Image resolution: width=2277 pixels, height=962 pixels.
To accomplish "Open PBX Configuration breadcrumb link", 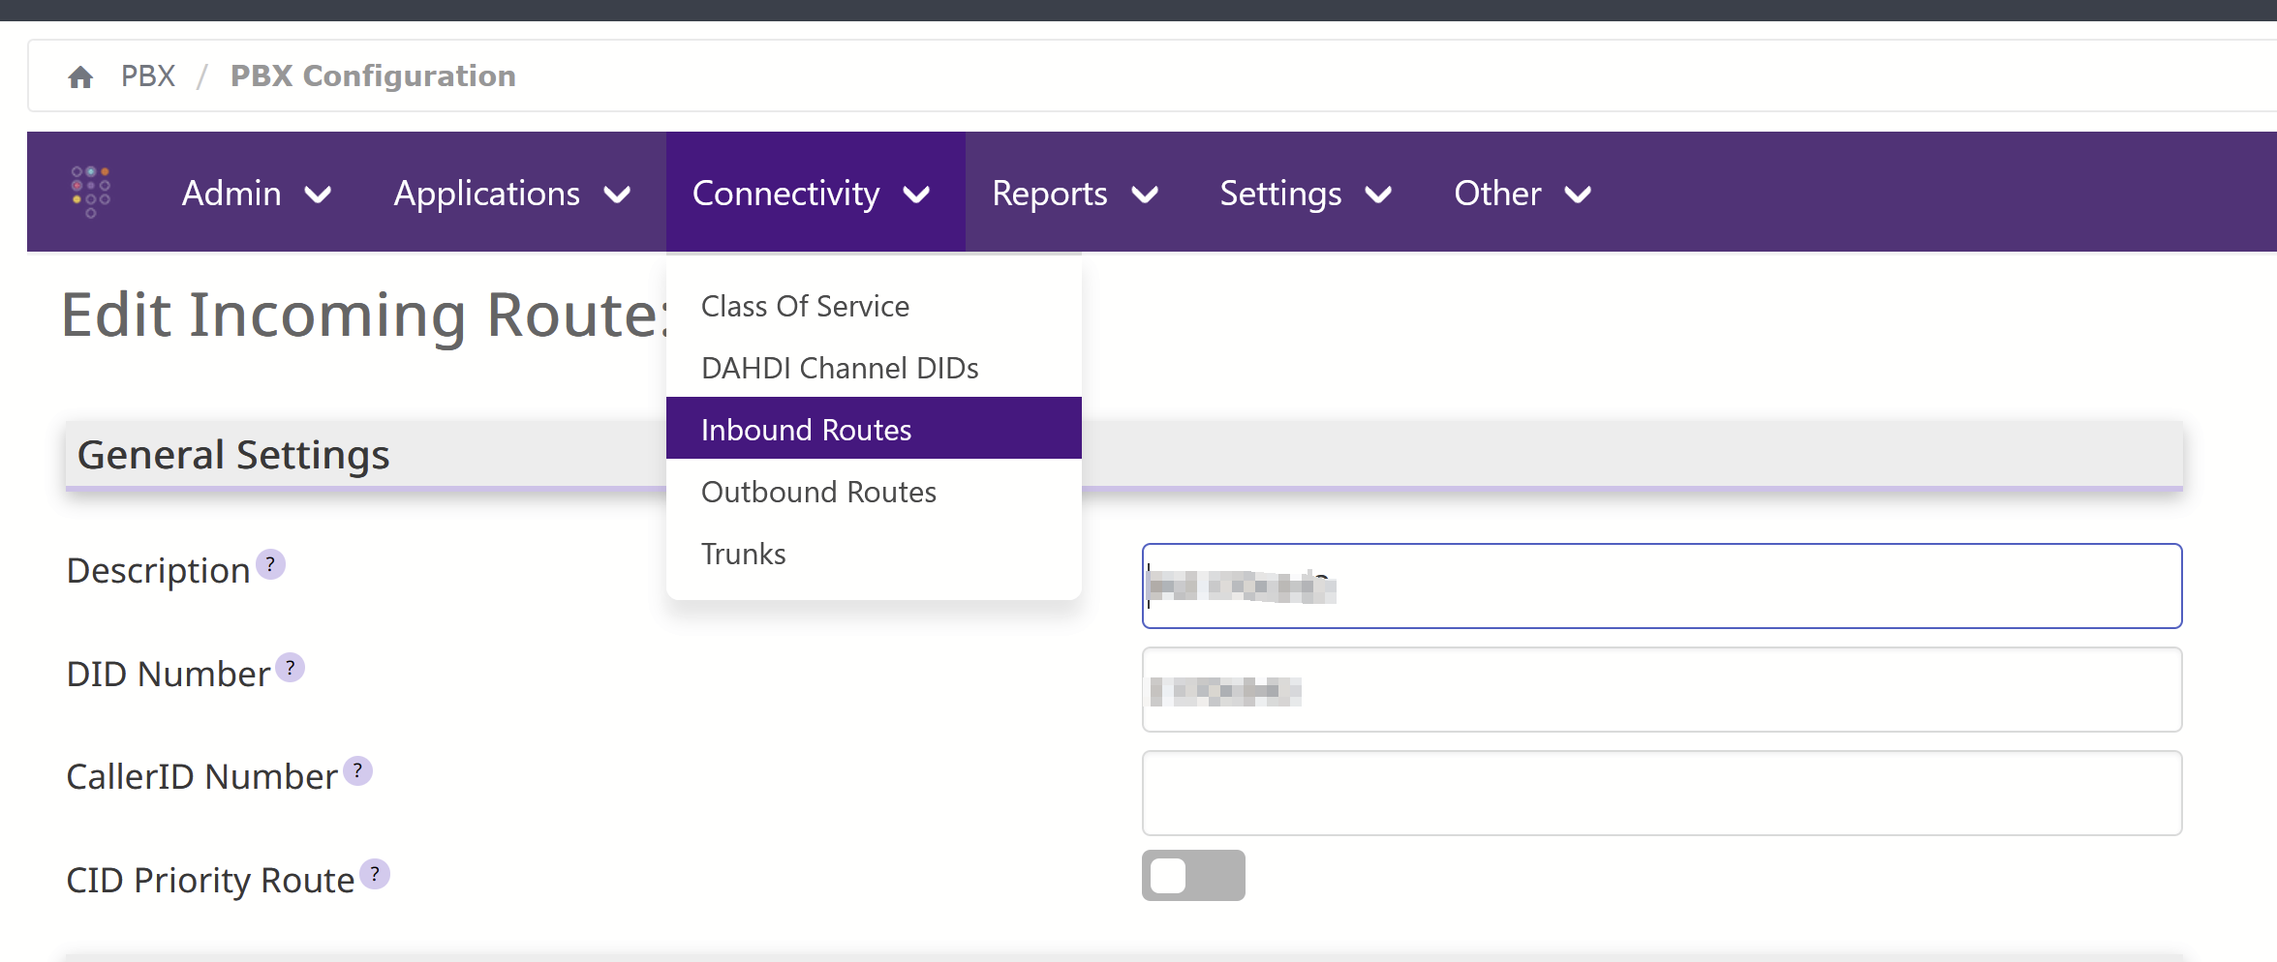I will 373,75.
